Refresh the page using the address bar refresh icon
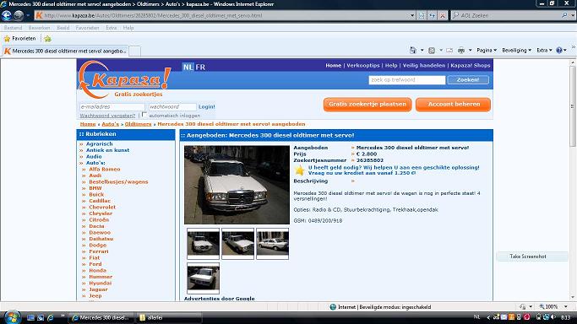Screen dimensions: 577x324 (432, 15)
